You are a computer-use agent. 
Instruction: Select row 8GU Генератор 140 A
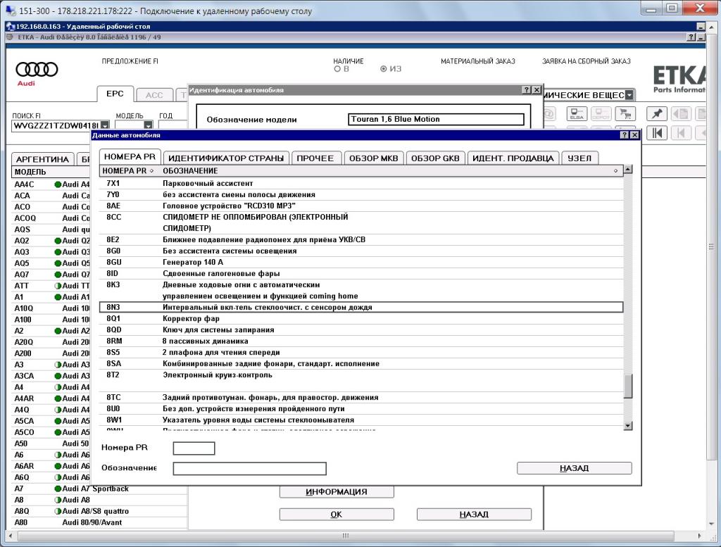pos(361,262)
